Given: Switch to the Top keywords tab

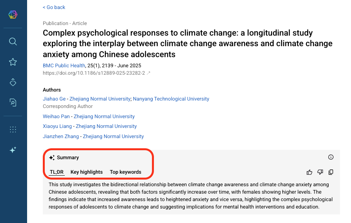Looking at the screenshot, I should 125,172.
